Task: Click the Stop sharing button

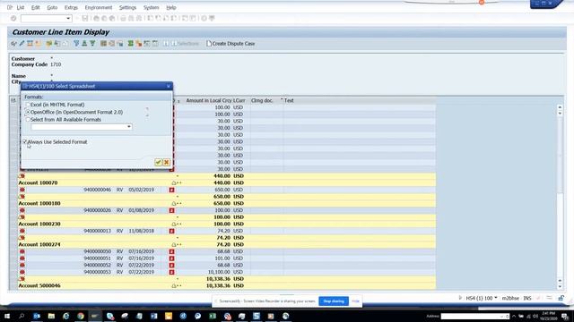Action: point(334,301)
